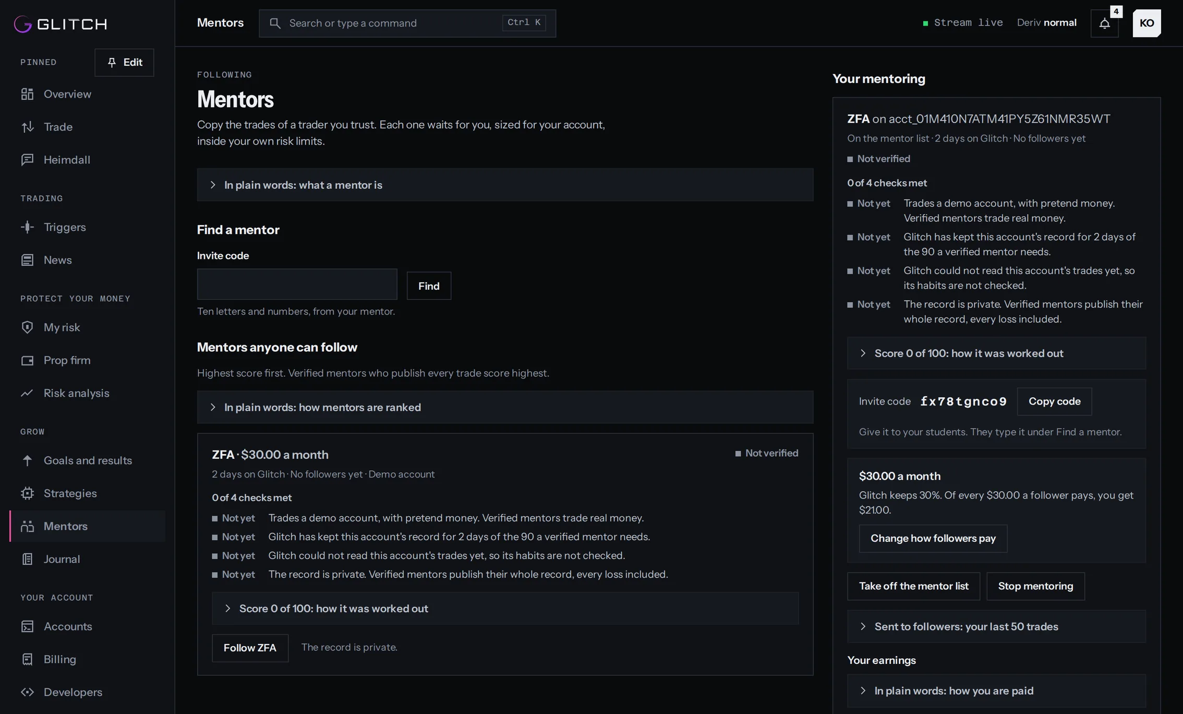
Task: Click Stop mentoring button
Action: pyautogui.click(x=1035, y=586)
